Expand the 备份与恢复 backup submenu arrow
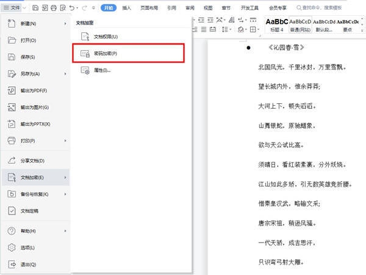This screenshot has height=275, width=366. point(65,194)
